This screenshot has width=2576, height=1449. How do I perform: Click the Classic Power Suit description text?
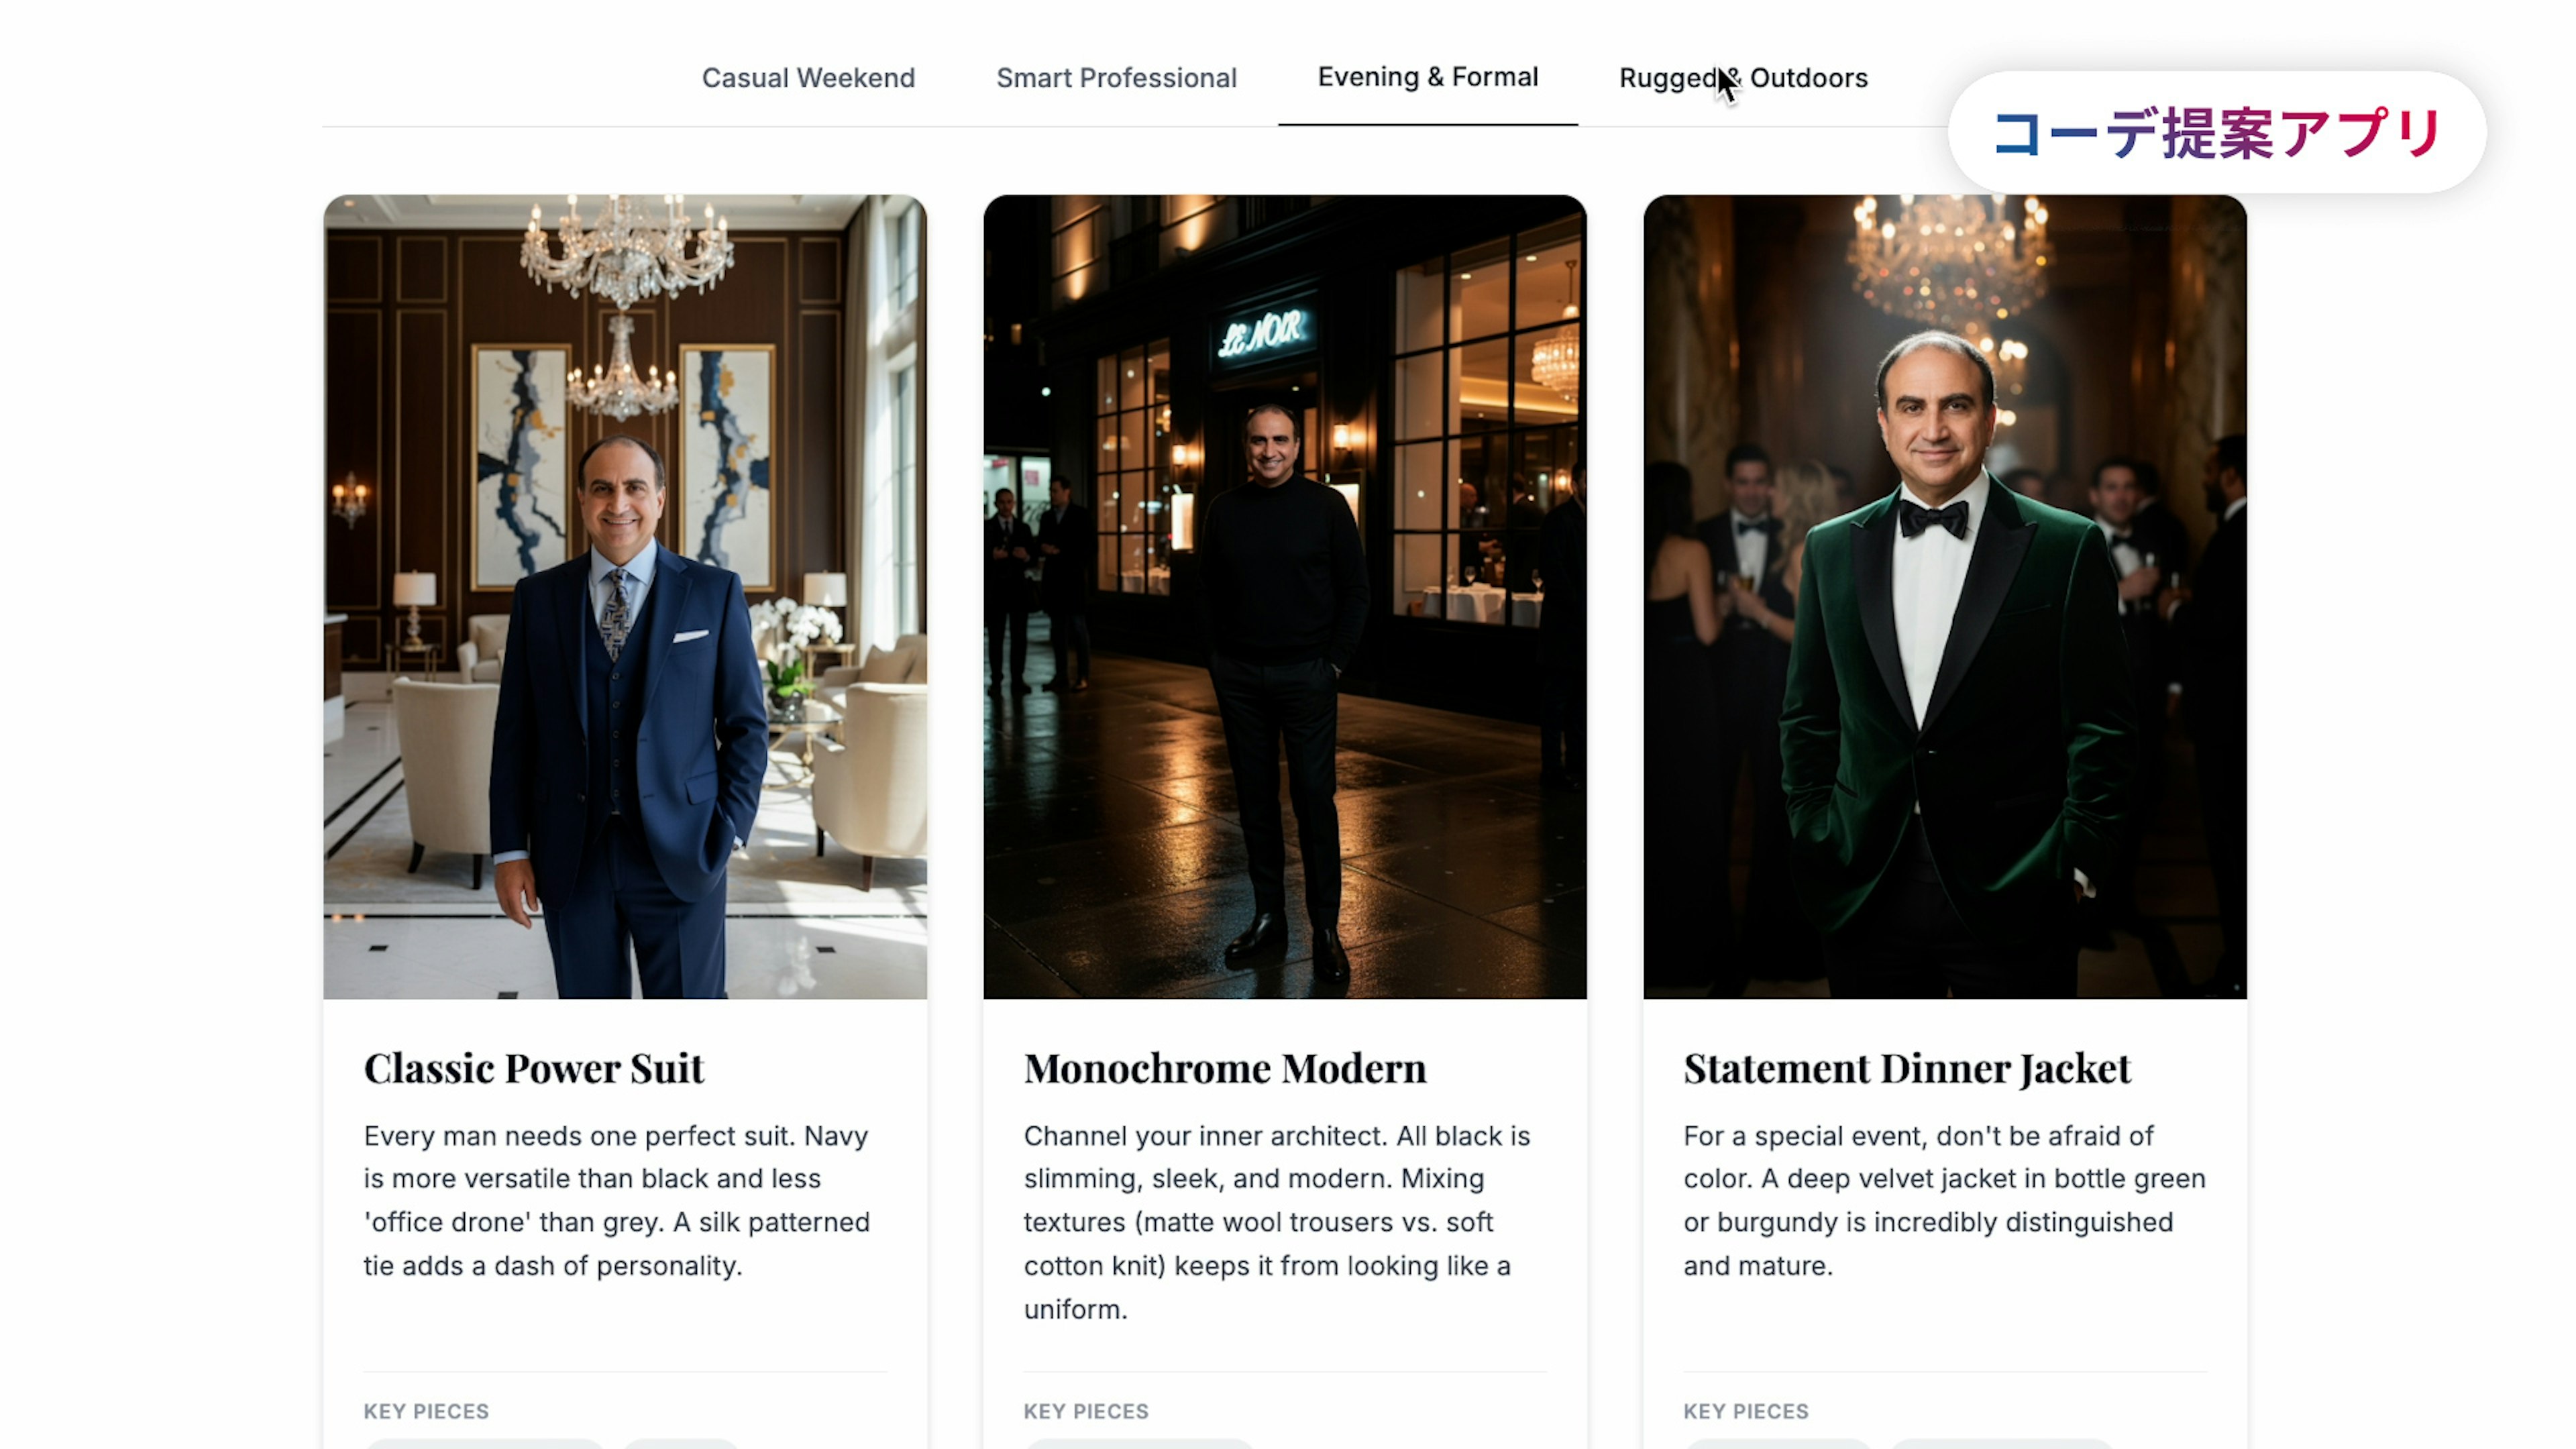[616, 1200]
